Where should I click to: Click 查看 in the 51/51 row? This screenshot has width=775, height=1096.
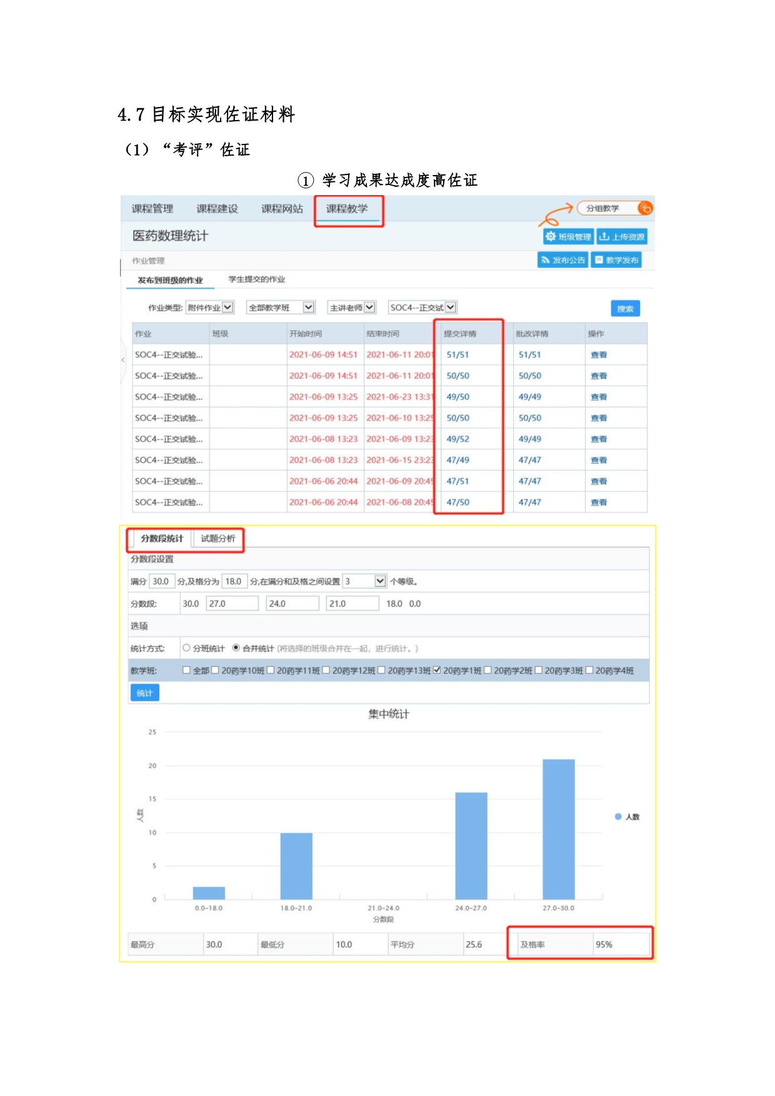599,354
